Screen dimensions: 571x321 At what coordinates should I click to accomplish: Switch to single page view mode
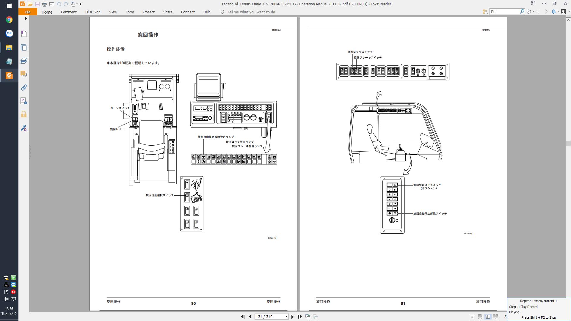(472, 317)
